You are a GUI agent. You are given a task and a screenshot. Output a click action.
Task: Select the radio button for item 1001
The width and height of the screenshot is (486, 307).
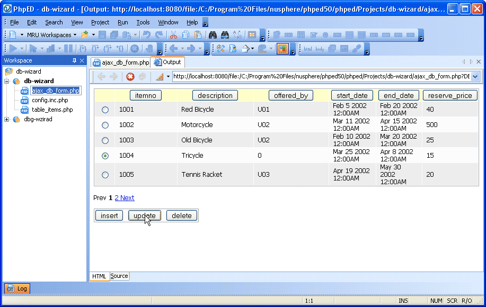[104, 109]
